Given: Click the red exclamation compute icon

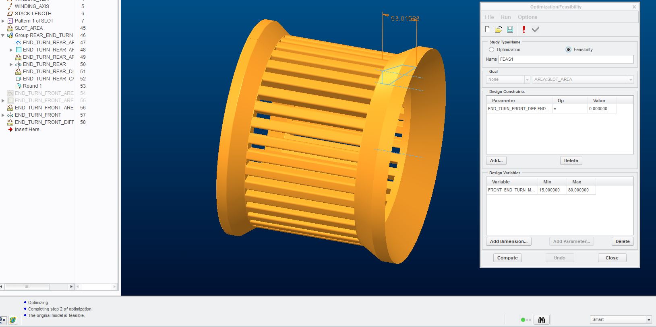Looking at the screenshot, I should (524, 29).
